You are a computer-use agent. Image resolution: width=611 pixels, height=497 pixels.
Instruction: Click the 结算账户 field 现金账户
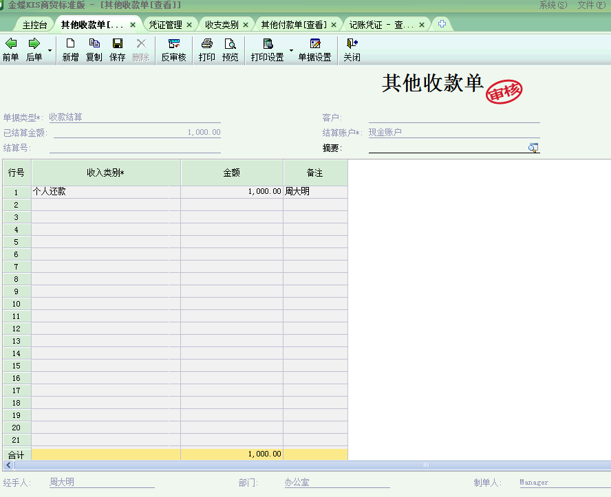[454, 132]
